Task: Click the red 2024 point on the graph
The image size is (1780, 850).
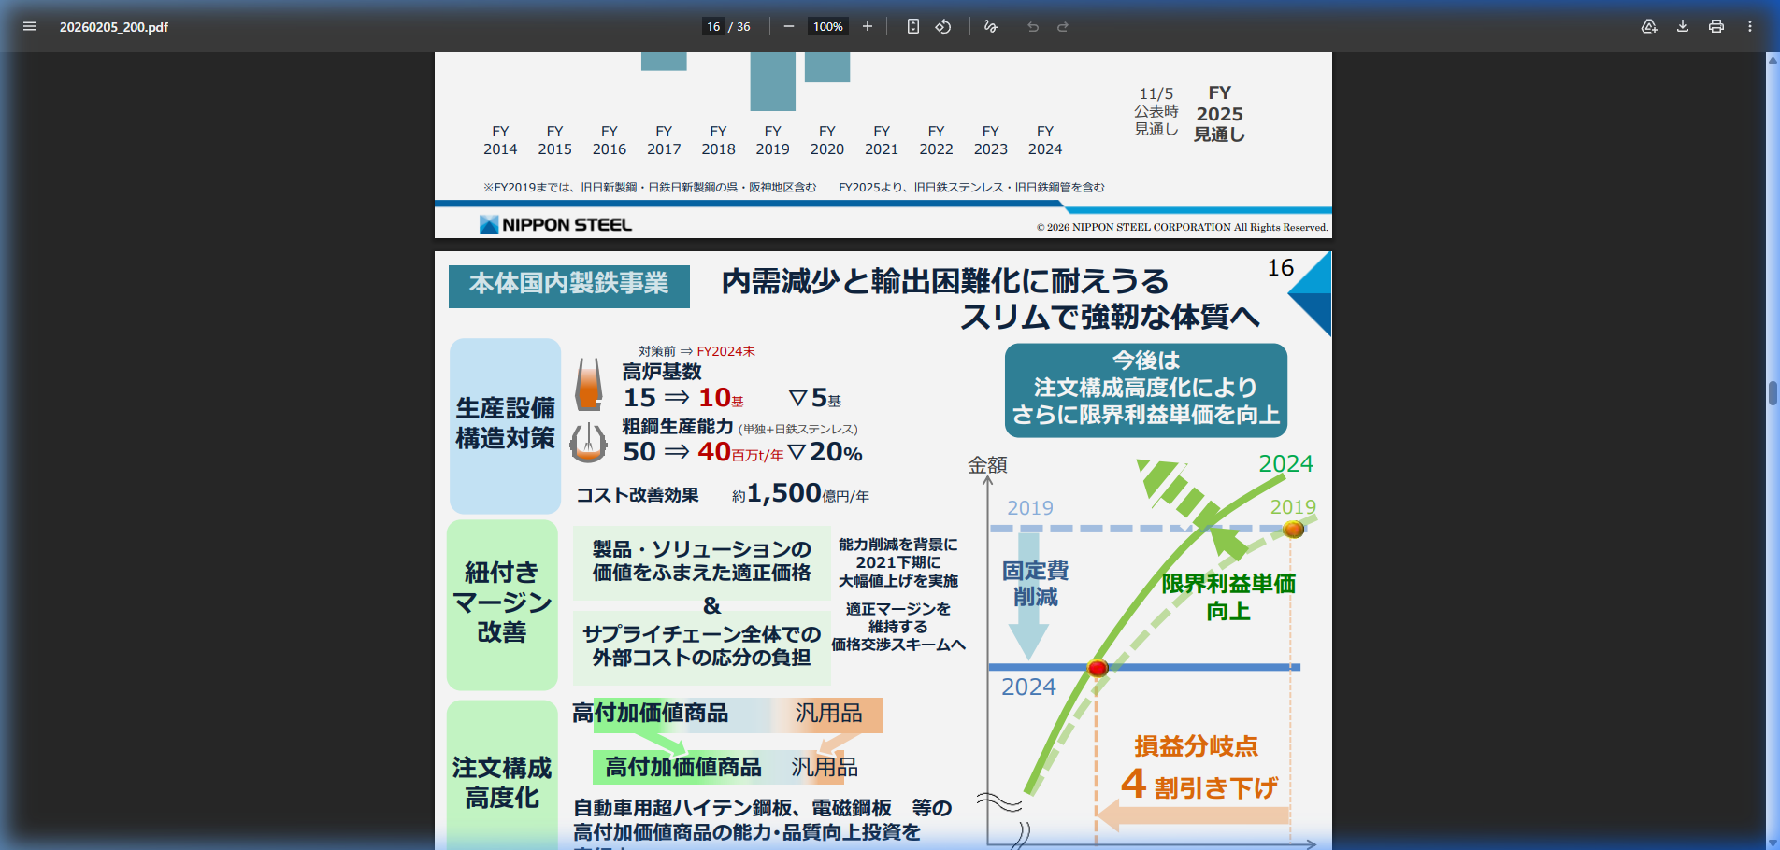Action: tap(1096, 667)
